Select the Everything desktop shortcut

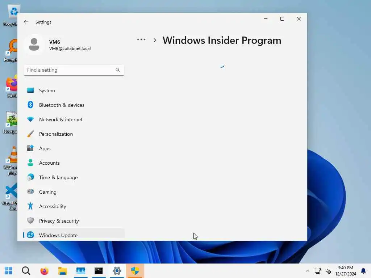pos(11,51)
